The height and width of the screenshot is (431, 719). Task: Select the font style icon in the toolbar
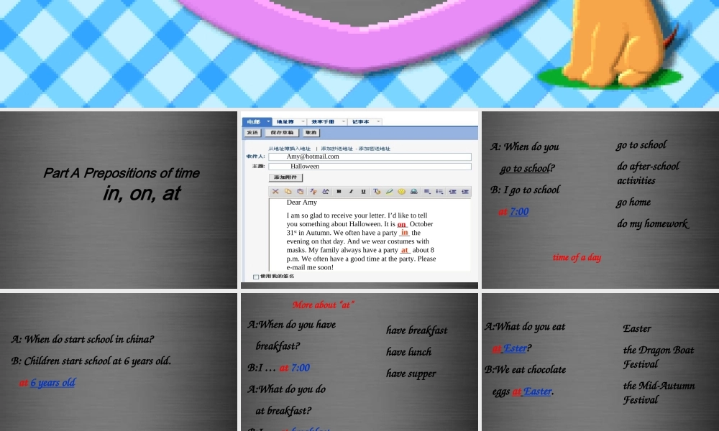click(313, 191)
